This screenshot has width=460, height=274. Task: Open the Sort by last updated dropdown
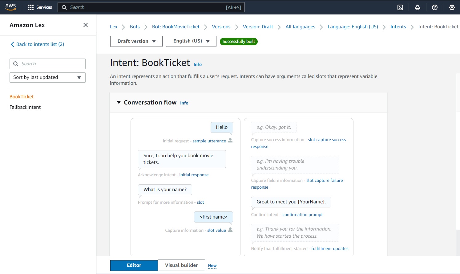pyautogui.click(x=47, y=77)
